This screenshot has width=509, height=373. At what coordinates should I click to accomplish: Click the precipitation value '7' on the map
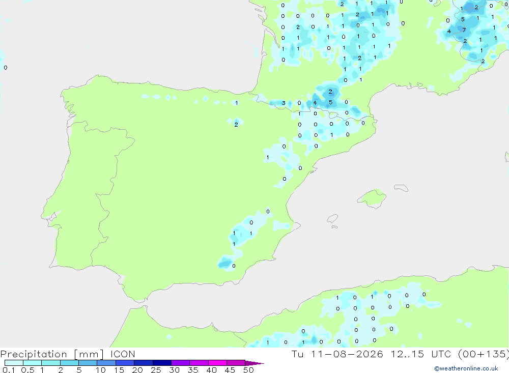pyautogui.click(x=464, y=30)
